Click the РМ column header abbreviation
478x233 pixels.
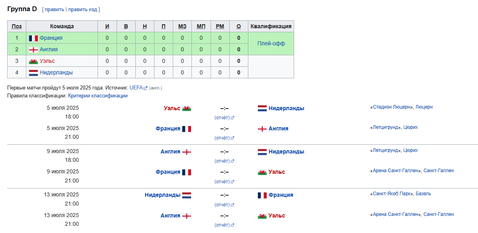(220, 27)
